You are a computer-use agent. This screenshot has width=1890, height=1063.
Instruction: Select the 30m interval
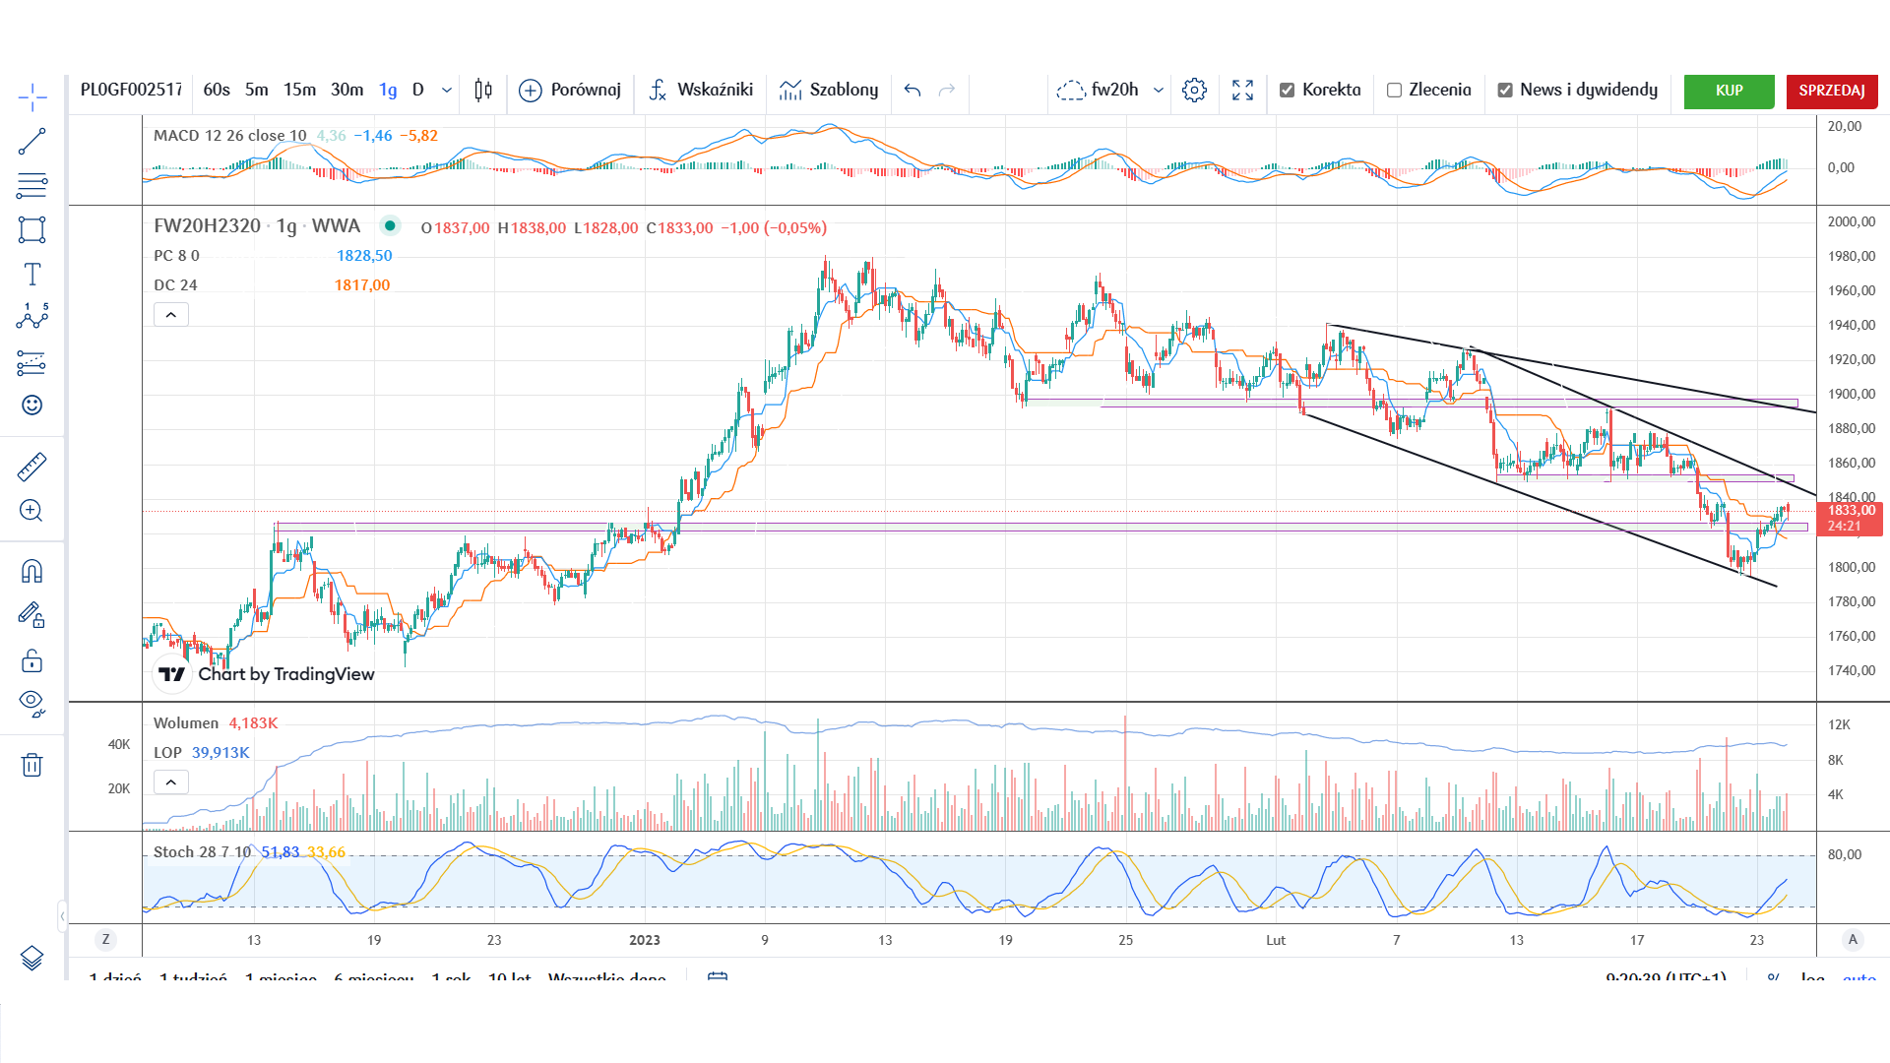[346, 91]
